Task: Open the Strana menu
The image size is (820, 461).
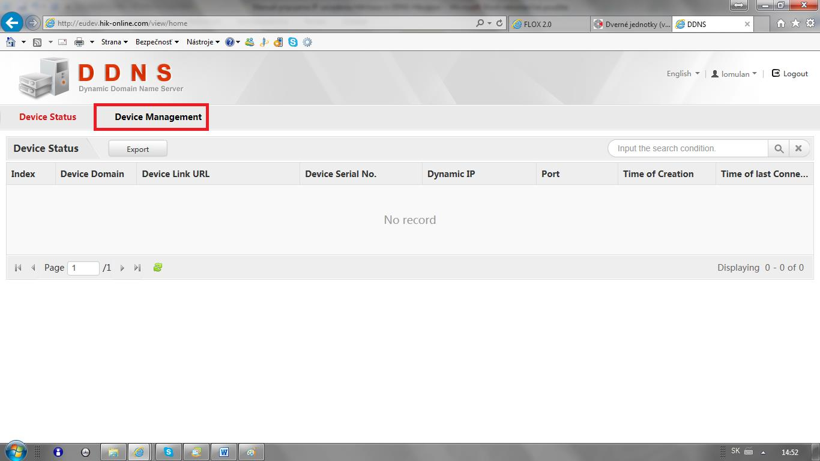Action: point(115,42)
